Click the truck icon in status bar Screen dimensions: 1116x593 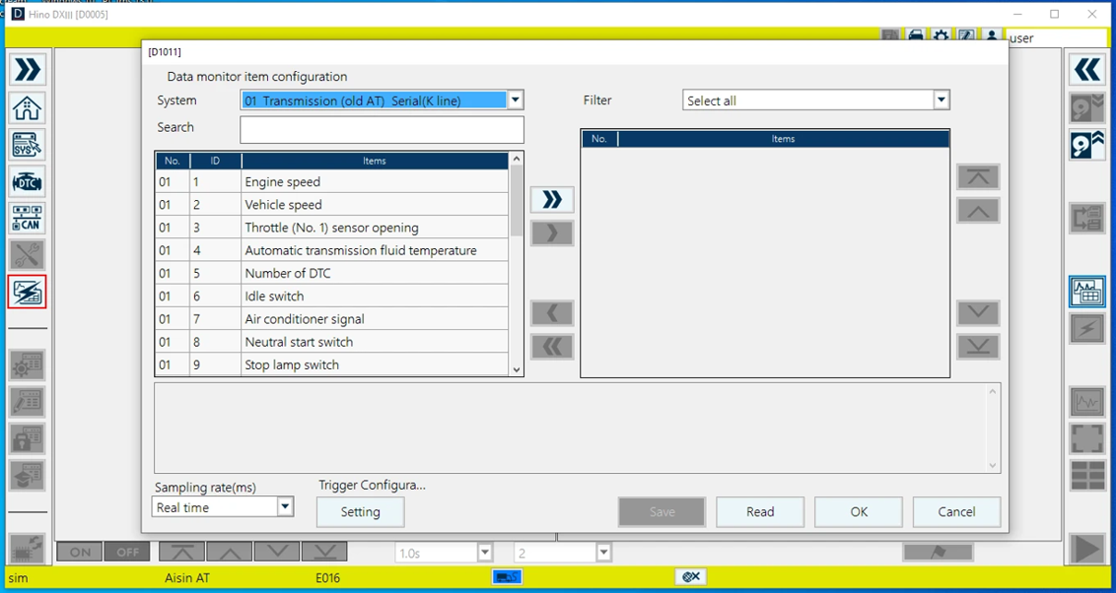507,576
